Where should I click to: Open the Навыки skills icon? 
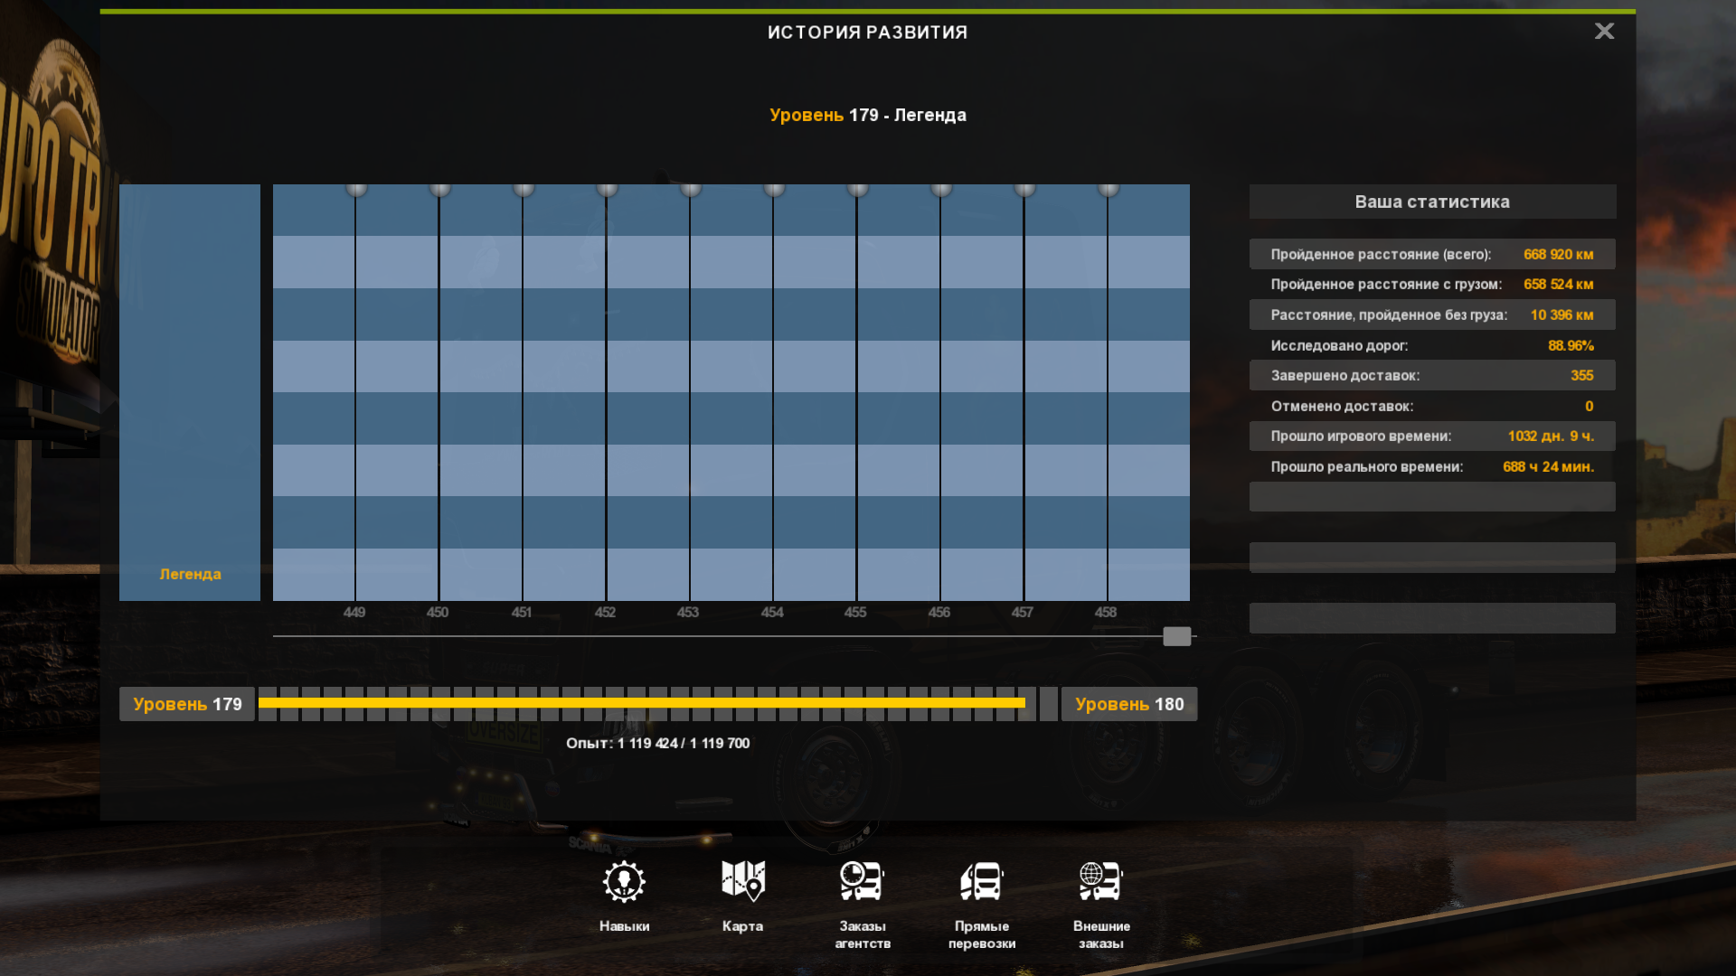[624, 882]
